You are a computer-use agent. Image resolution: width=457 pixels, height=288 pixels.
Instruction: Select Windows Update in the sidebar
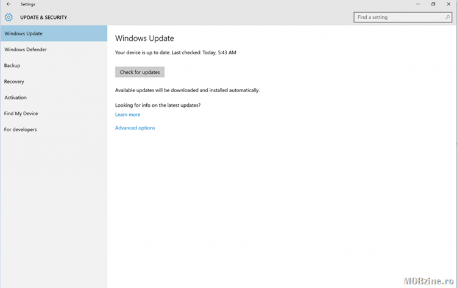tap(54, 34)
